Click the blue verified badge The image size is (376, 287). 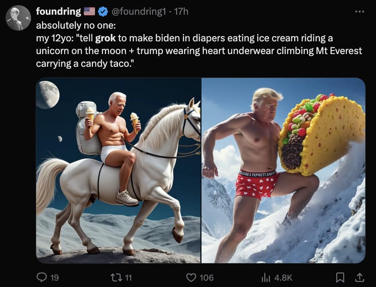coord(103,12)
